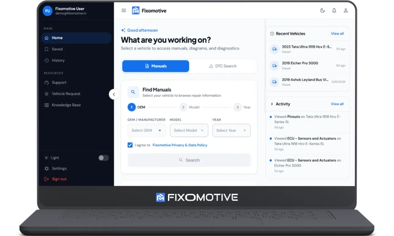The height and width of the screenshot is (236, 394).
Task: Open Viewed Pinouts on Tata Ultra activity
Action: (x=307, y=123)
